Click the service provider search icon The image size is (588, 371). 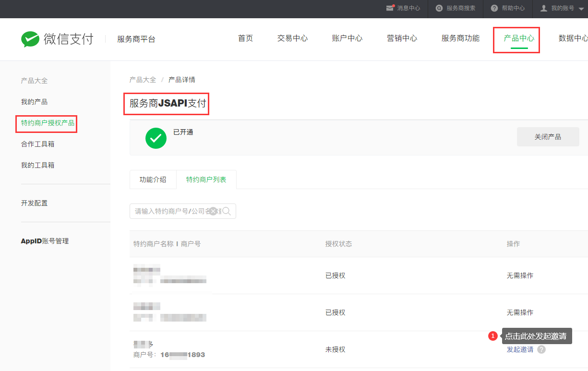pos(439,8)
